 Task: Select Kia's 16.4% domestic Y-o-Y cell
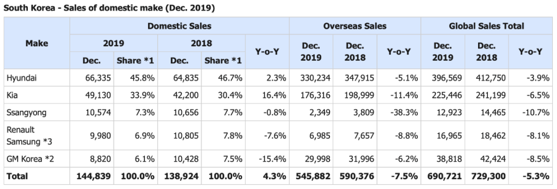coord(267,95)
